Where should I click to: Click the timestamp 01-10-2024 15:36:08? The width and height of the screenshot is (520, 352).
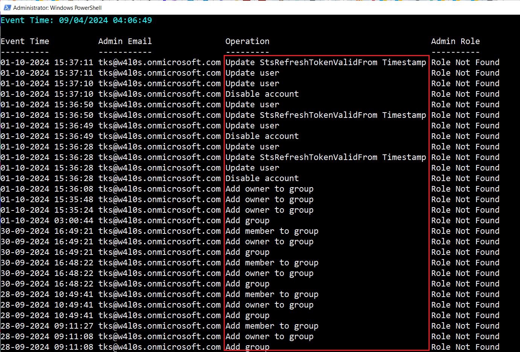pos(47,189)
